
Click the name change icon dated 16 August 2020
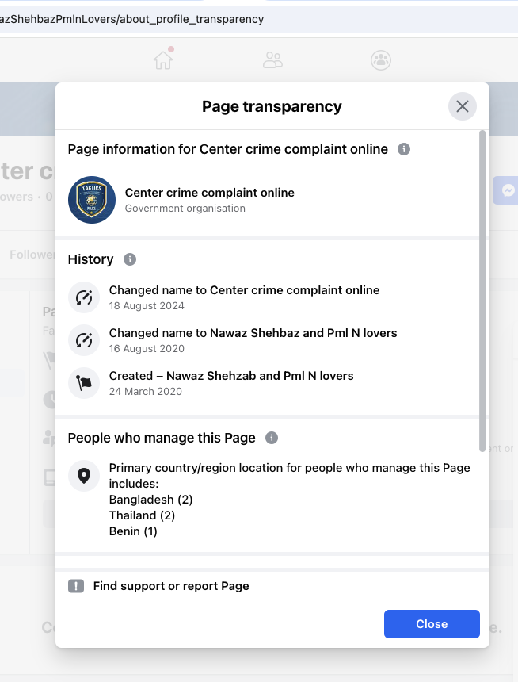[x=84, y=340]
